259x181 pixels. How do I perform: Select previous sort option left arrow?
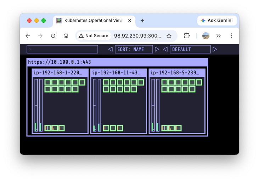point(110,49)
